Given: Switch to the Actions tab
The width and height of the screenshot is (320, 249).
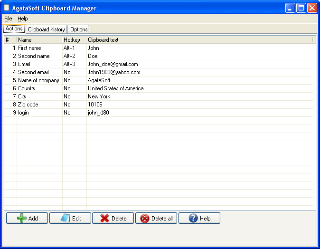Looking at the screenshot, I should 14,29.
